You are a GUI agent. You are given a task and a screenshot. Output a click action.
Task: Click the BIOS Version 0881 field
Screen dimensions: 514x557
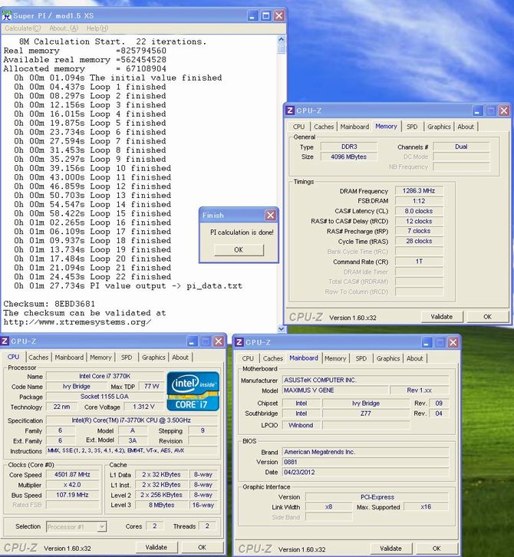click(x=365, y=462)
